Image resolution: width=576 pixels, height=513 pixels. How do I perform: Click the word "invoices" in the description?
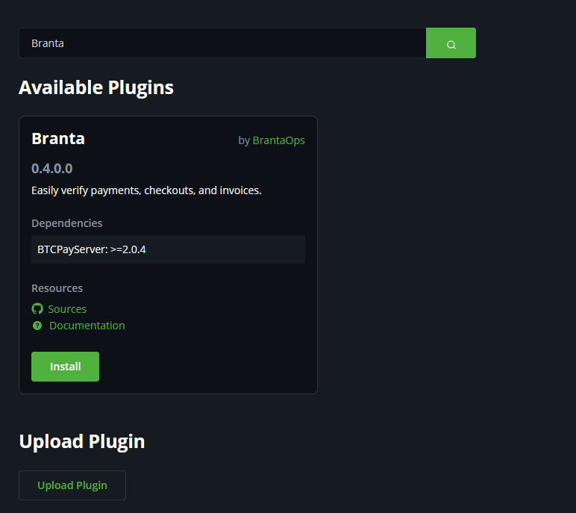pos(239,190)
